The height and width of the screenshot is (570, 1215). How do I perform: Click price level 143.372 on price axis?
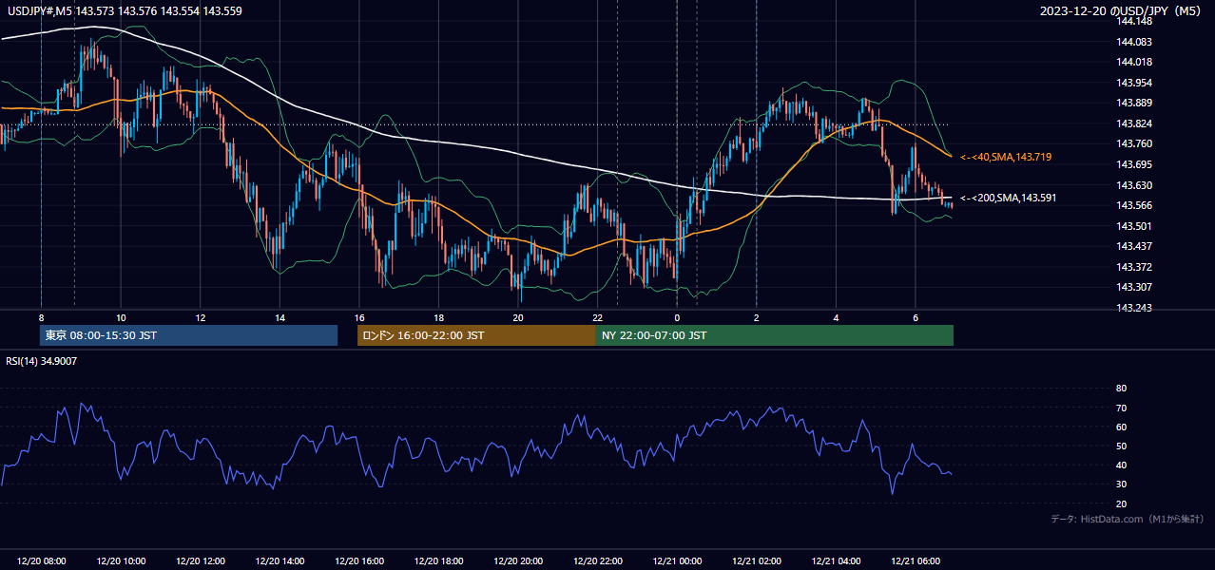click(x=1135, y=267)
